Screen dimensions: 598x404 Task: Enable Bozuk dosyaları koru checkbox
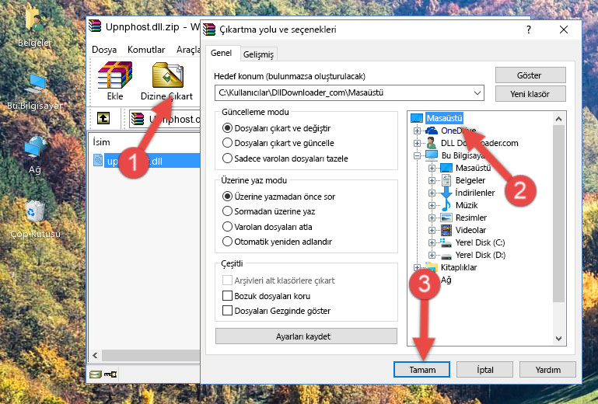click(x=227, y=296)
